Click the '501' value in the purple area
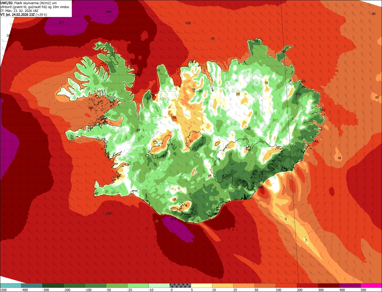This screenshot has width=382, height=292. coord(61,22)
